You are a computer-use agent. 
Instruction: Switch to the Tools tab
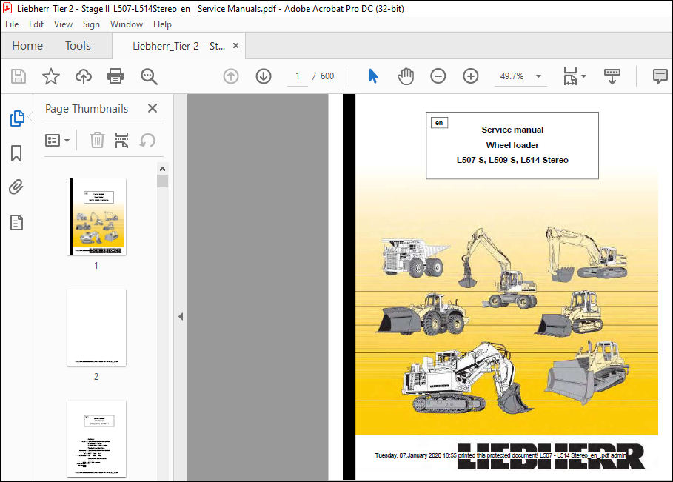tap(78, 46)
